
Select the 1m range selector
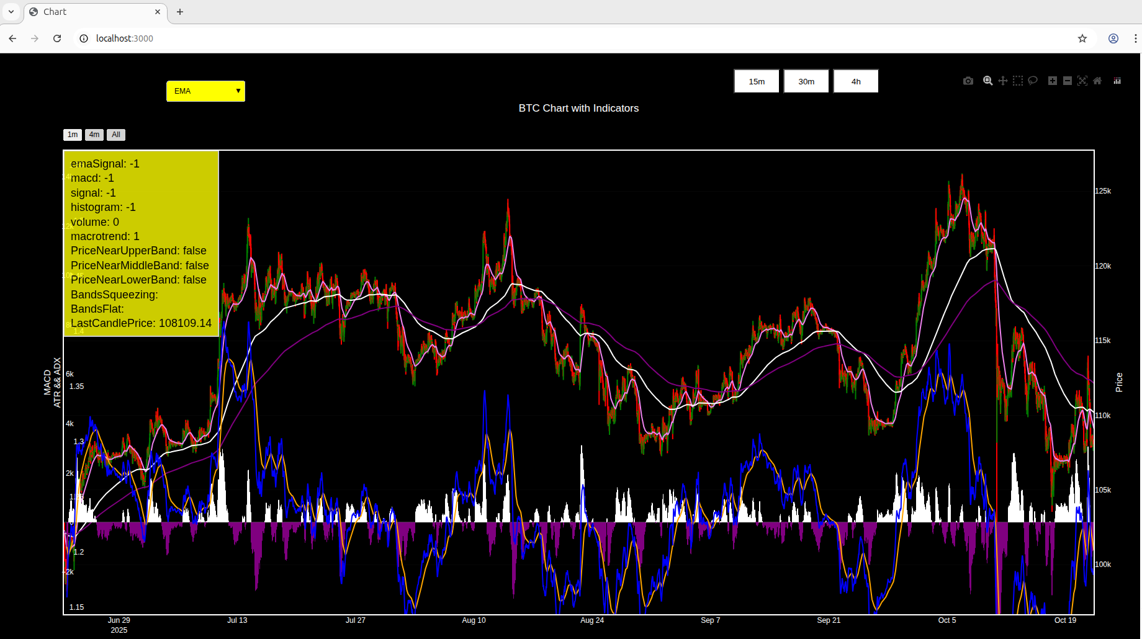73,135
